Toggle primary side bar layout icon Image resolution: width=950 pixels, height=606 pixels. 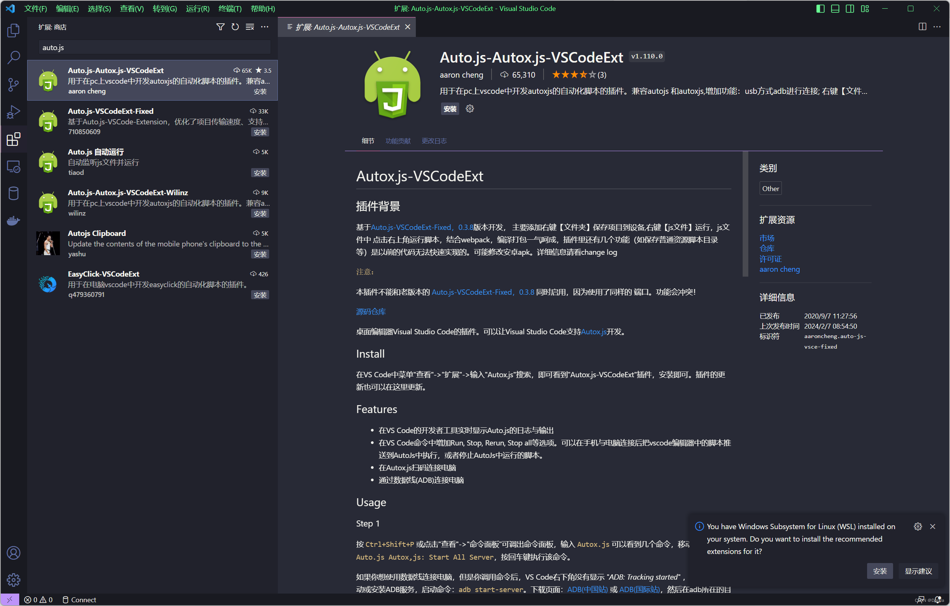tap(820, 9)
